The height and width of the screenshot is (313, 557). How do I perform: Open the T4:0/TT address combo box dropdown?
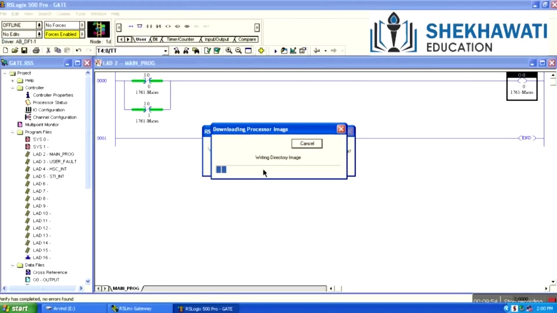point(165,51)
